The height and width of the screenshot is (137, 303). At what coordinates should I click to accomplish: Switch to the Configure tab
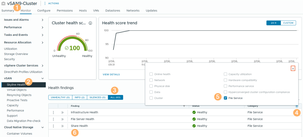(44, 11)
